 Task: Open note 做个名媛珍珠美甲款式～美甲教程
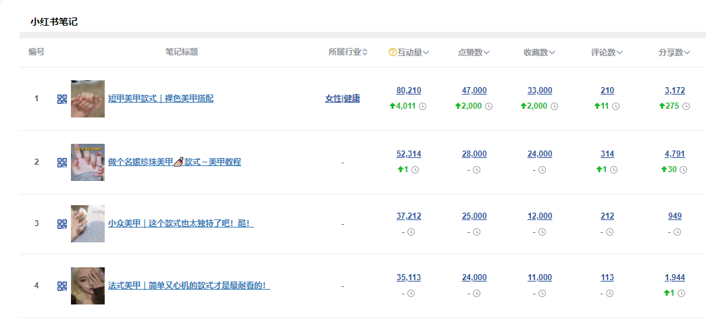pos(175,162)
